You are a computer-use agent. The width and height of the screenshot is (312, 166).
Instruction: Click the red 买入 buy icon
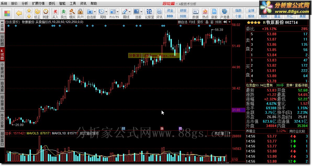55,11
